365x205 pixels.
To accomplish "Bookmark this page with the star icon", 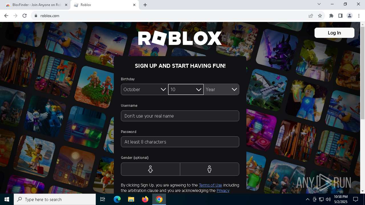I will tap(320, 16).
